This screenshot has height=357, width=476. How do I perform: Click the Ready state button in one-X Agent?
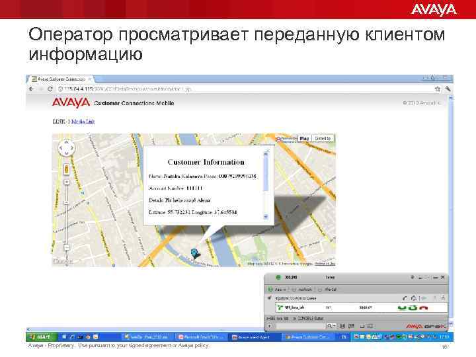click(278, 290)
